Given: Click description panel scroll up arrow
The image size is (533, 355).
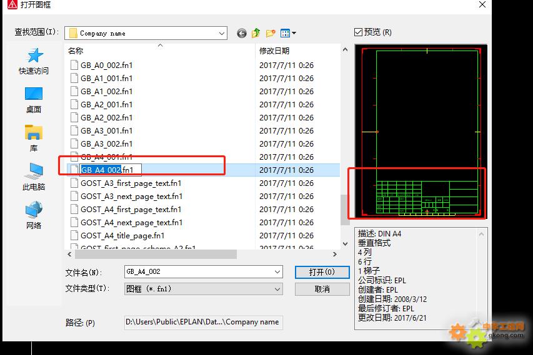Looking at the screenshot, I should (x=481, y=235).
